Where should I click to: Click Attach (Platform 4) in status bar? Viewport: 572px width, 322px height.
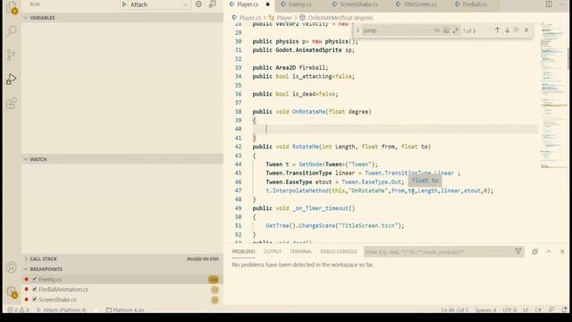[x=62, y=310]
